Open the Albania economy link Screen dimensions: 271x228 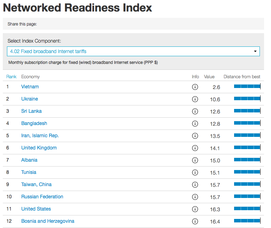click(x=29, y=160)
